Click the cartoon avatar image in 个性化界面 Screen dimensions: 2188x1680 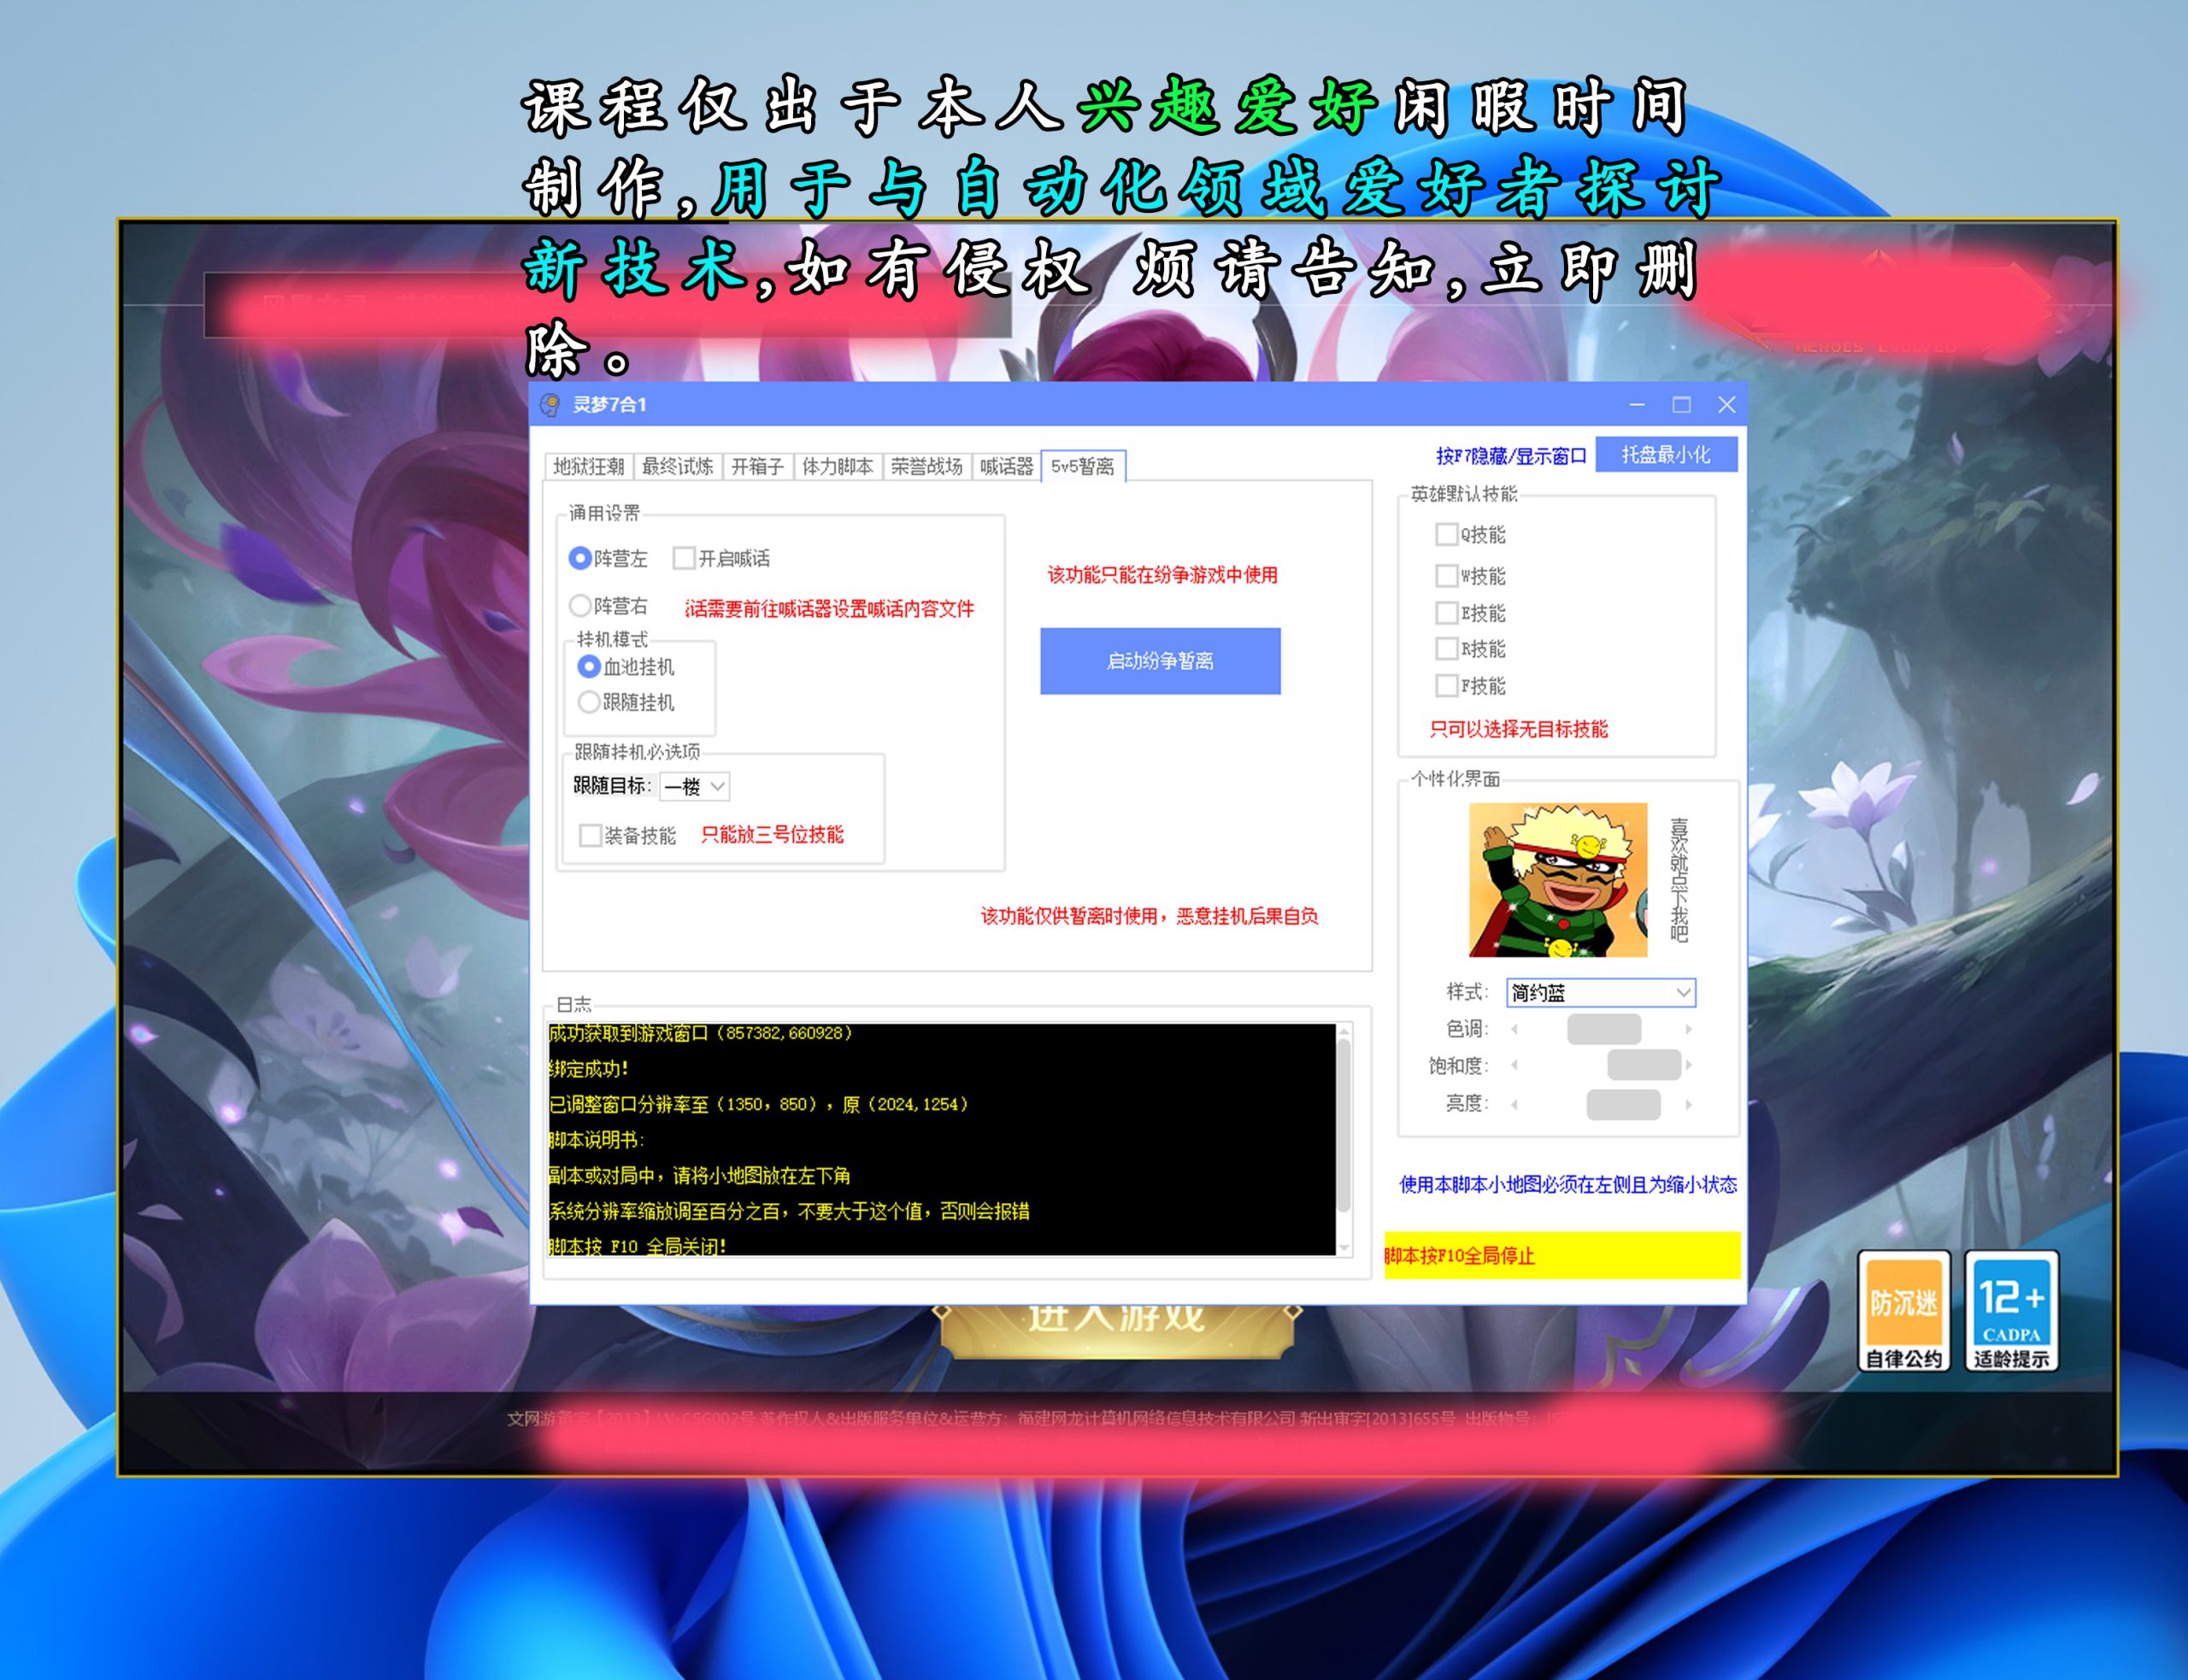point(1557,879)
